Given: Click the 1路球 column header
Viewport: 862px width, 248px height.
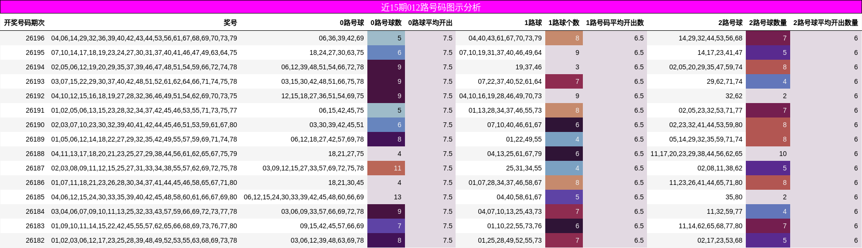Looking at the screenshot, I should pyautogui.click(x=533, y=23).
